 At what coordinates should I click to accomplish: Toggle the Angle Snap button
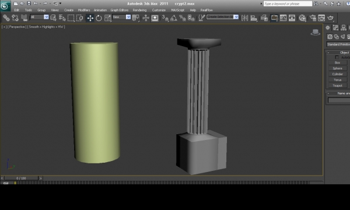click(x=173, y=18)
